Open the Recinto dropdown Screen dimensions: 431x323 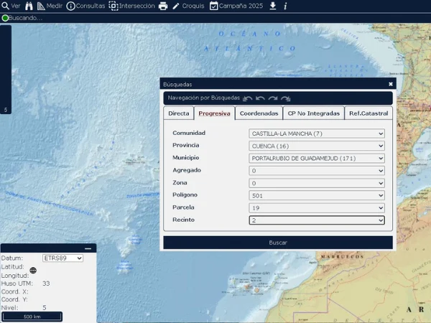coord(317,220)
